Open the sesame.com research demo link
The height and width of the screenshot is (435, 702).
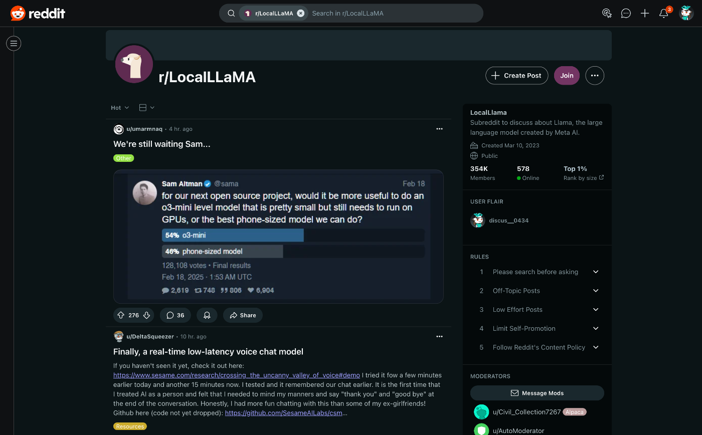237,375
